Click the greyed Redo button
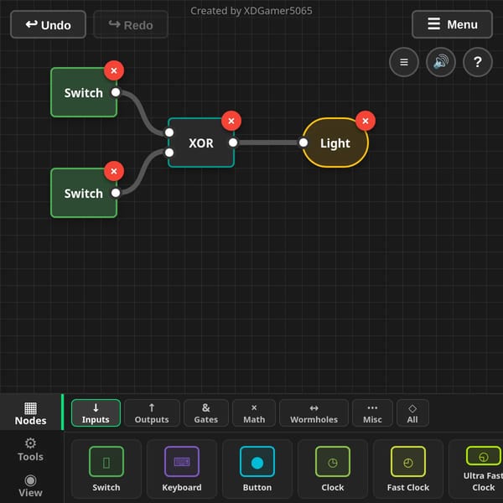This screenshot has width=503, height=503. pyautogui.click(x=131, y=24)
